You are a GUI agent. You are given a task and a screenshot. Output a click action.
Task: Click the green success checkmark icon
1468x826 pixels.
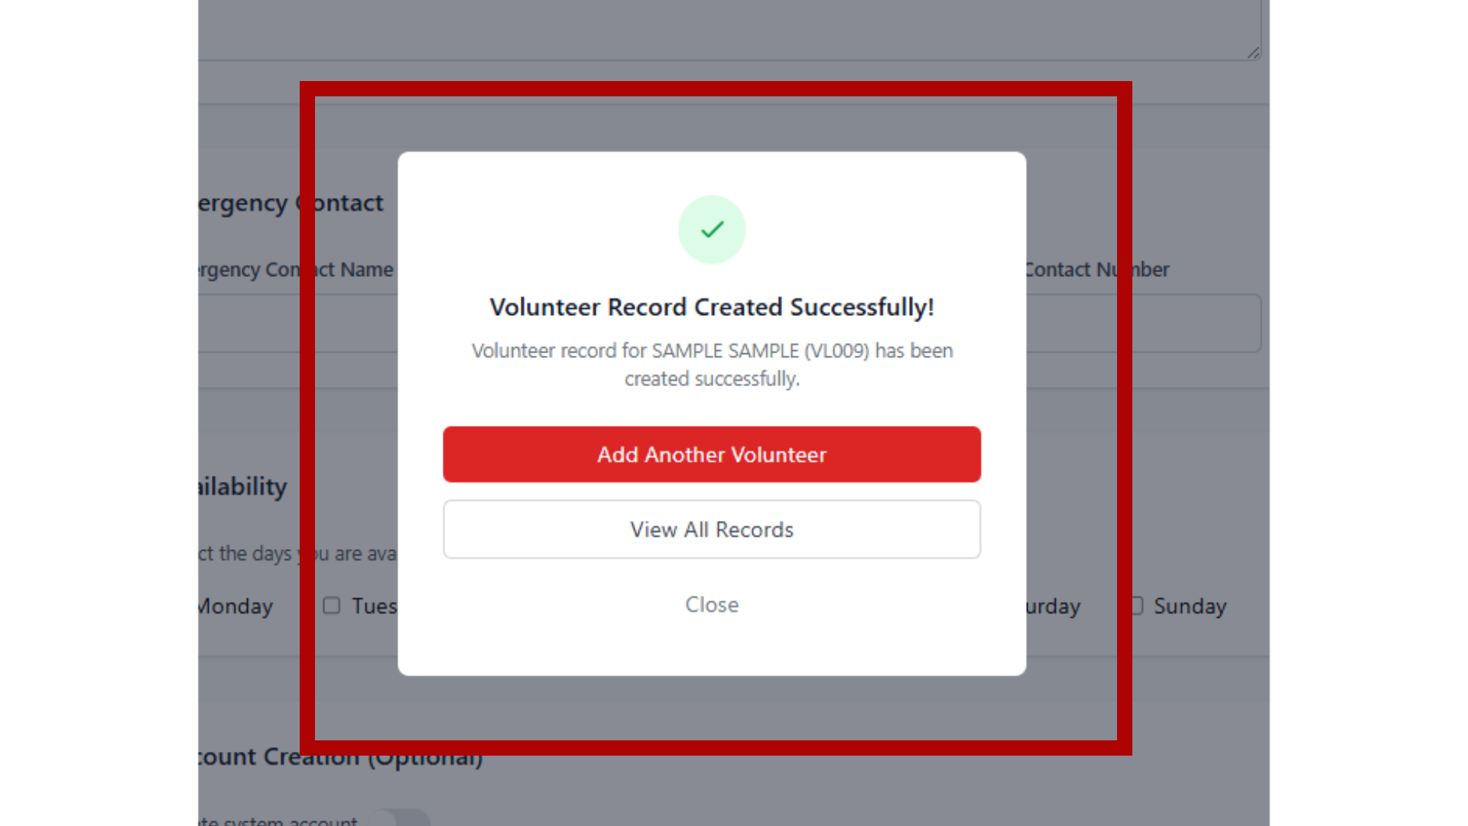coord(712,229)
